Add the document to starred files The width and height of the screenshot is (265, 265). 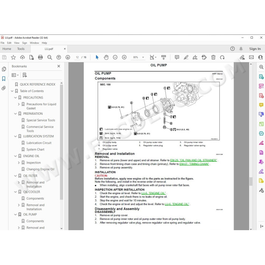[13, 57]
